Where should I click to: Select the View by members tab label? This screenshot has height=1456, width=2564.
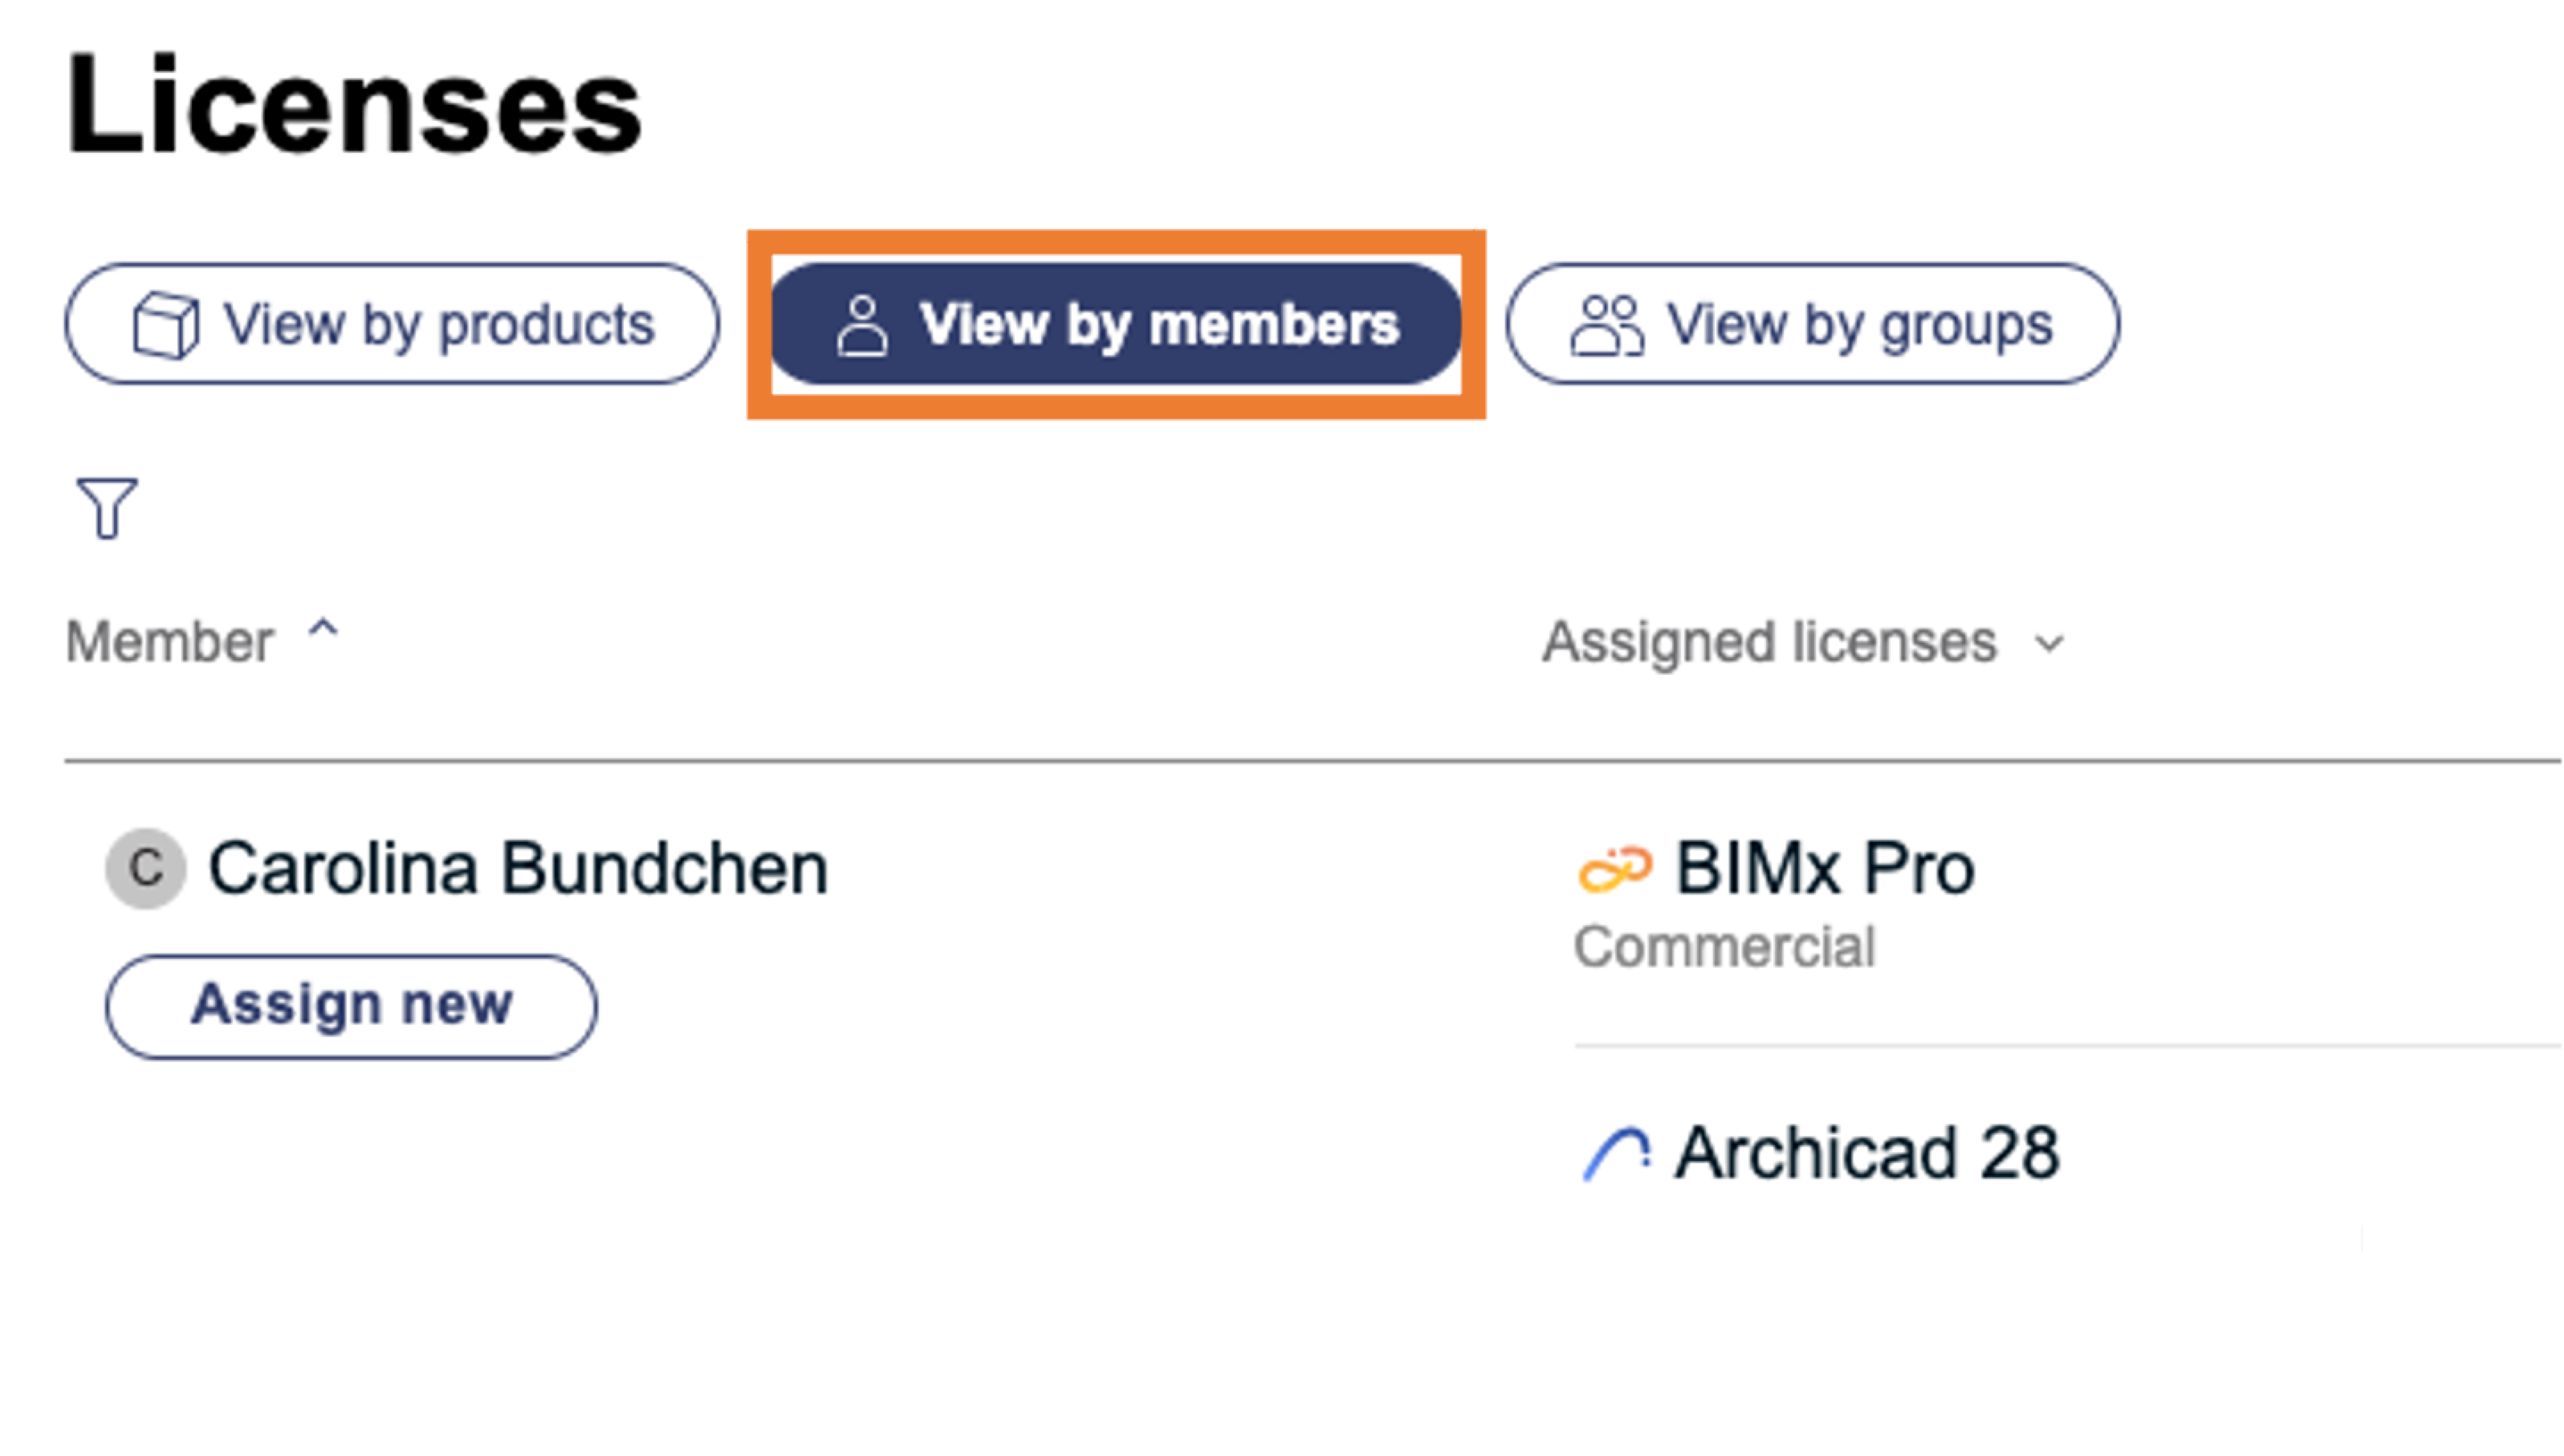coord(1159,325)
